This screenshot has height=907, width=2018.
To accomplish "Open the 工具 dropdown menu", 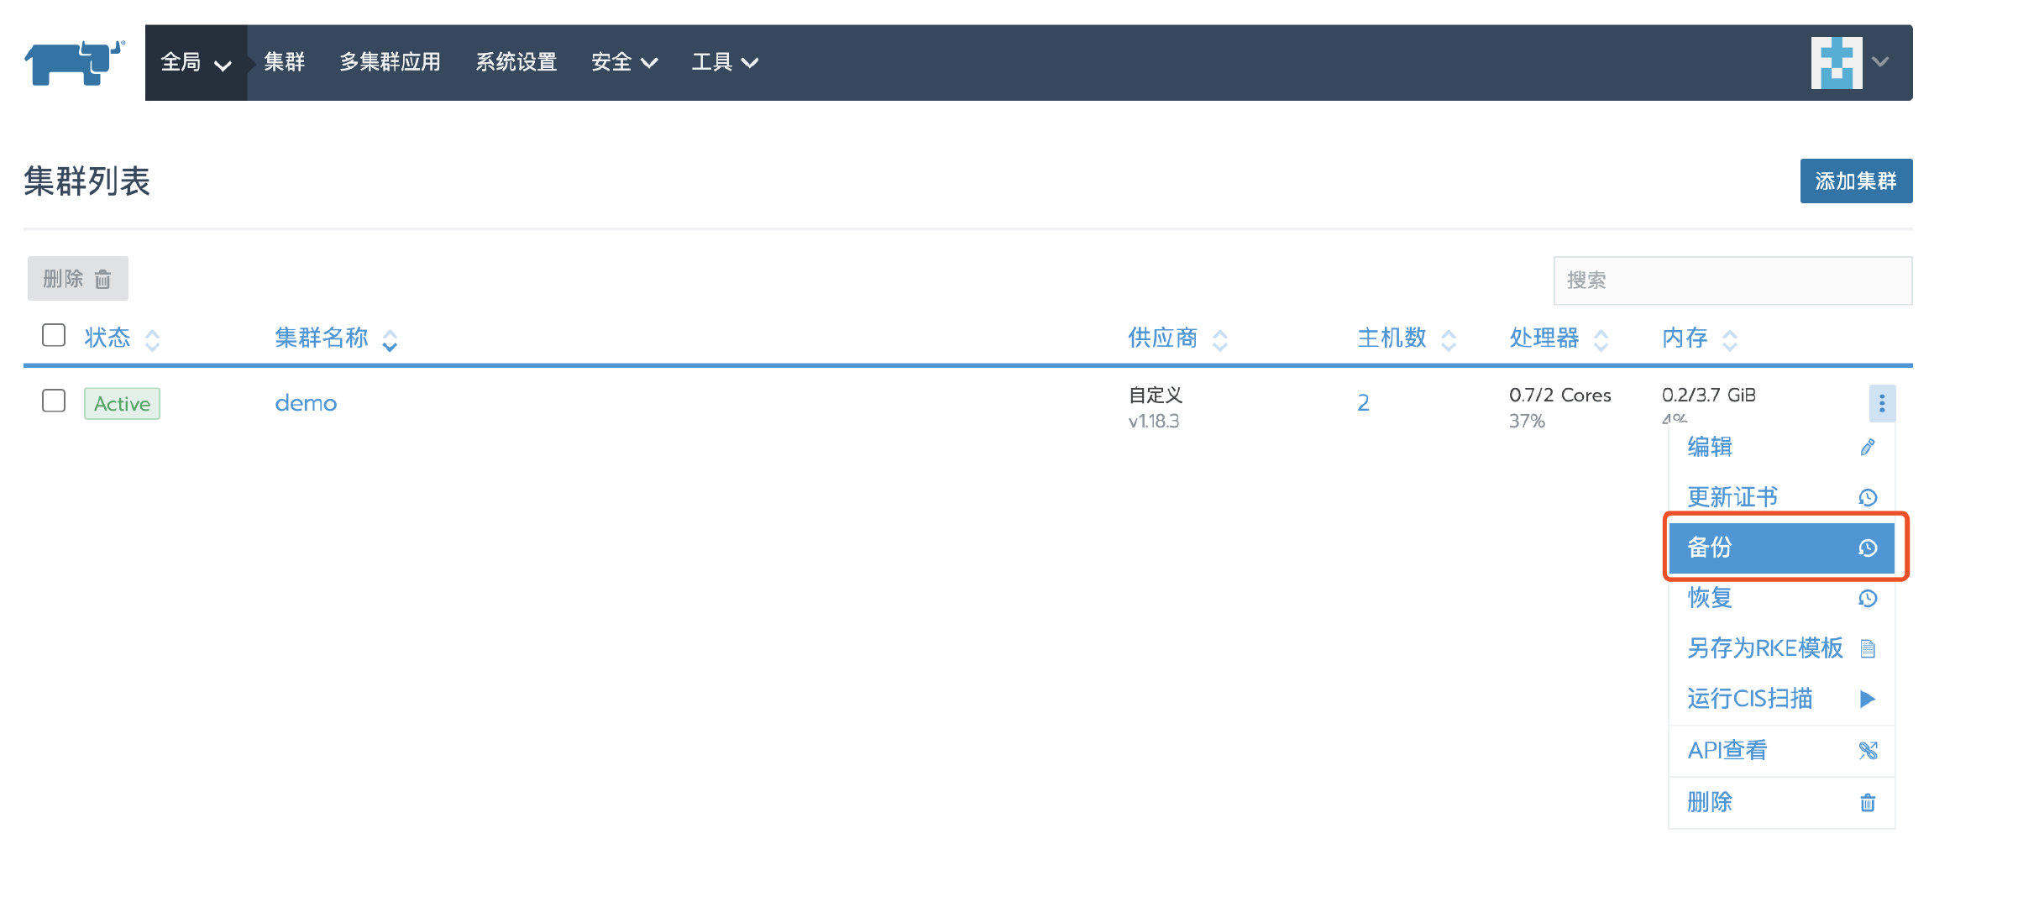I will (x=724, y=63).
